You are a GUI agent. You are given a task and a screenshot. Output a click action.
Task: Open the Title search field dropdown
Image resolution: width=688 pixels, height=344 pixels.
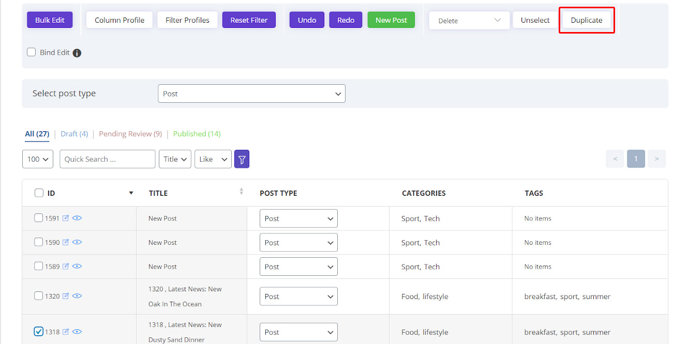click(175, 159)
